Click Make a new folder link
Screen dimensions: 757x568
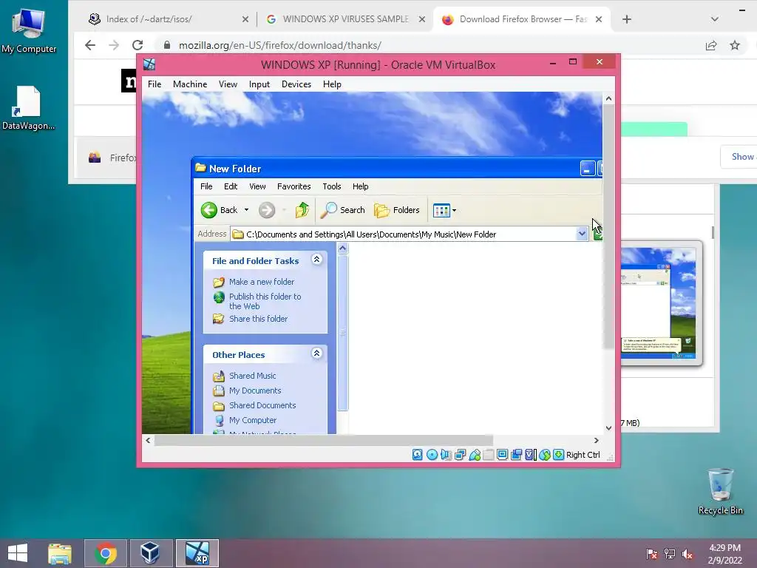click(x=262, y=282)
